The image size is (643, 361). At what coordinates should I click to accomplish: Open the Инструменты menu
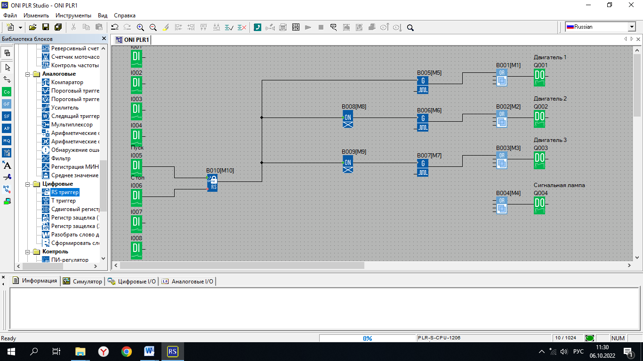(73, 16)
